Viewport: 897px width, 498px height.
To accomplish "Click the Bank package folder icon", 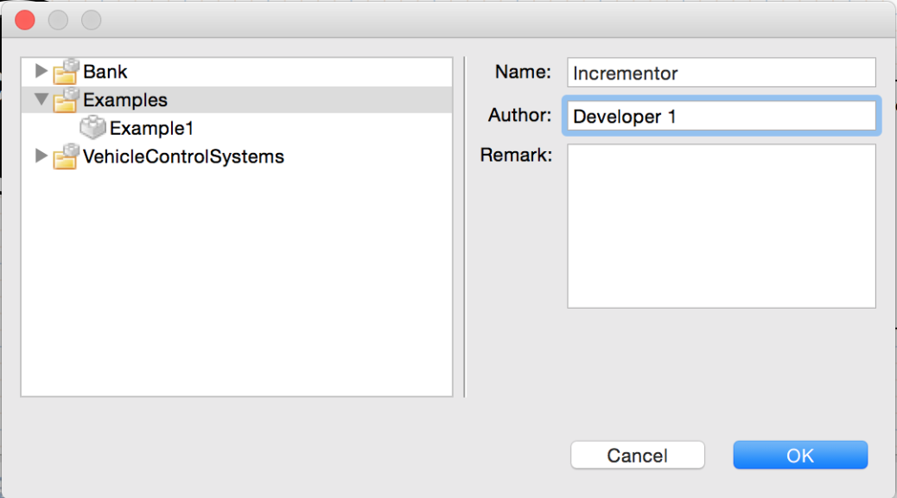I will coord(66,72).
